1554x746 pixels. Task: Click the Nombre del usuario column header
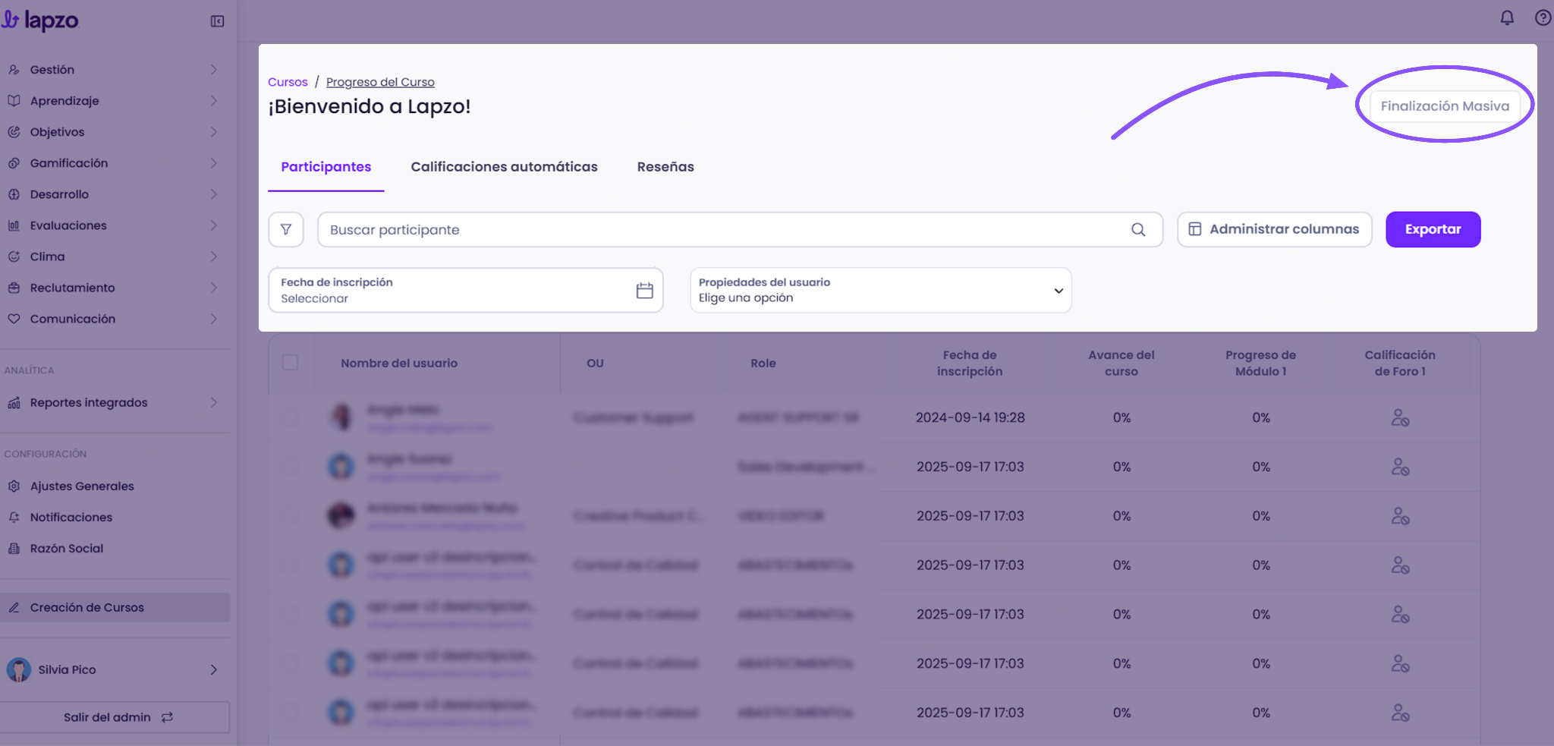coord(399,363)
